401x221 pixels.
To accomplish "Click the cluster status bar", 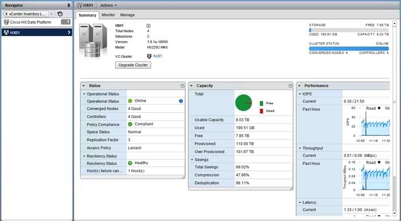I will coord(349,48).
